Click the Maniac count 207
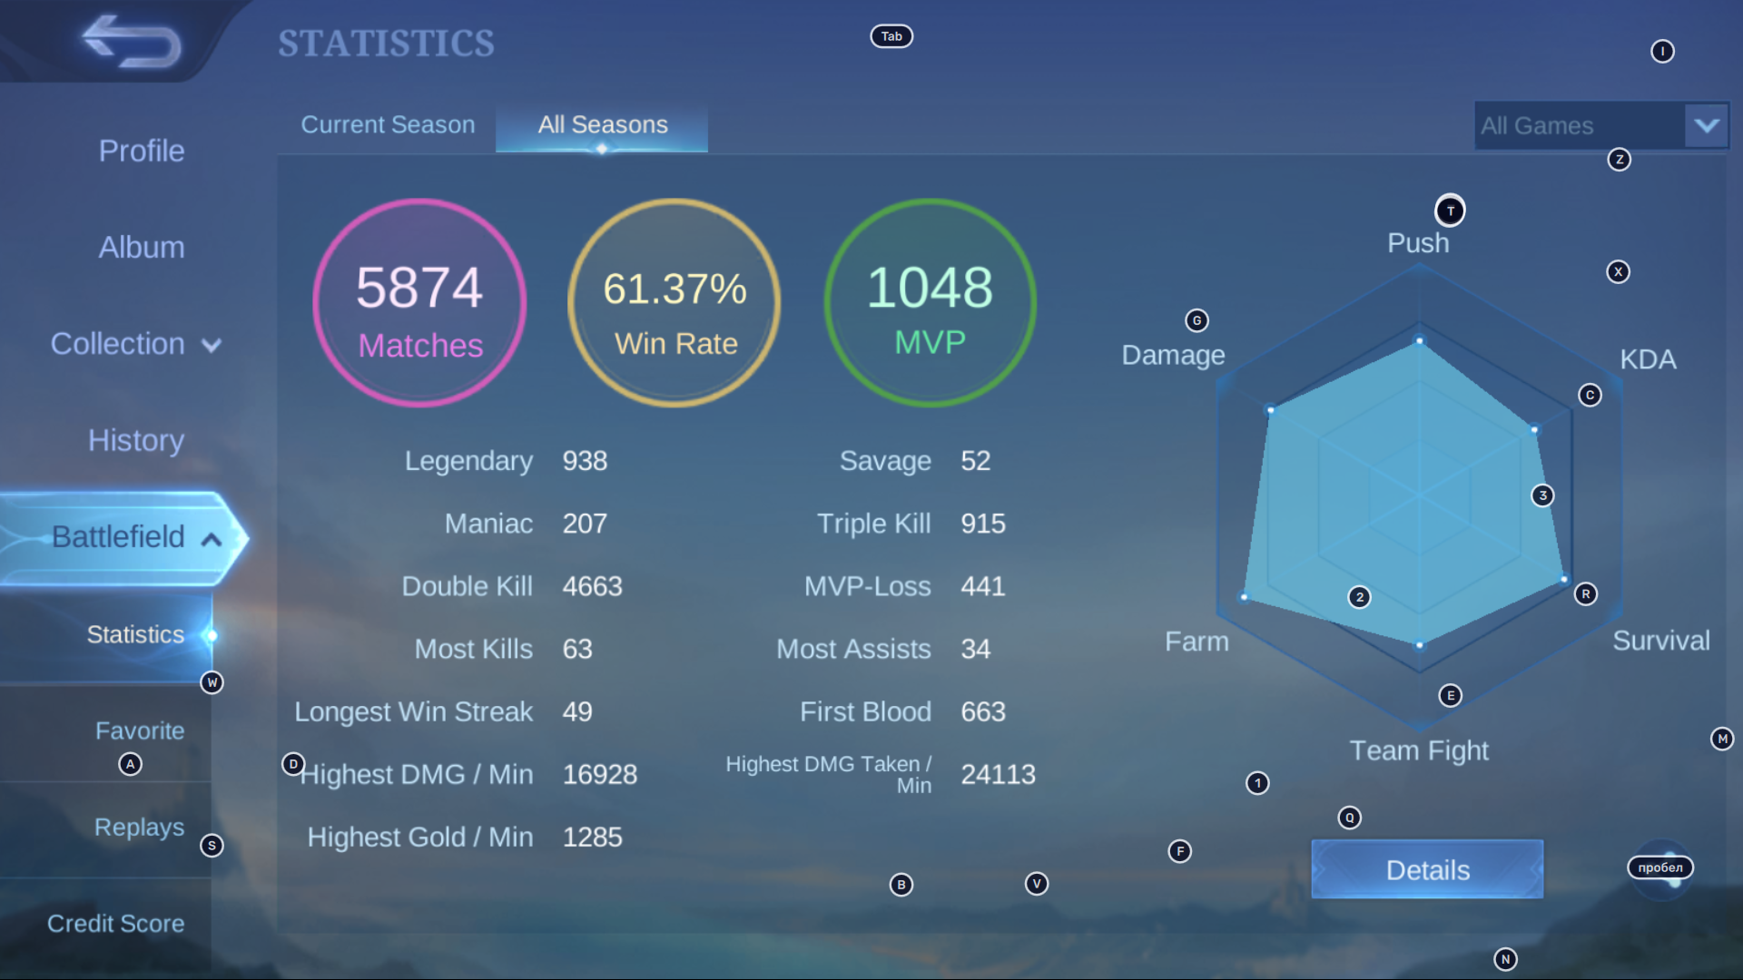 click(585, 524)
